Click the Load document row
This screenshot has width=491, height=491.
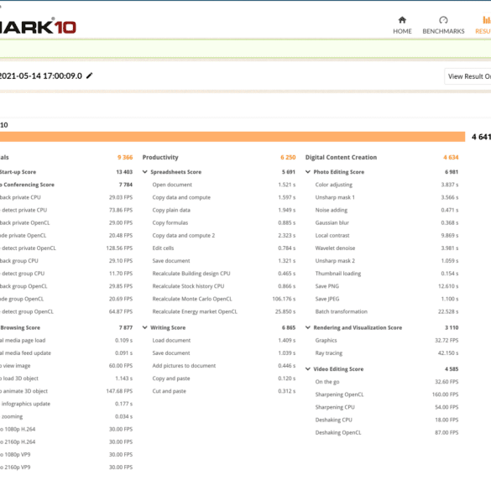coord(224,341)
